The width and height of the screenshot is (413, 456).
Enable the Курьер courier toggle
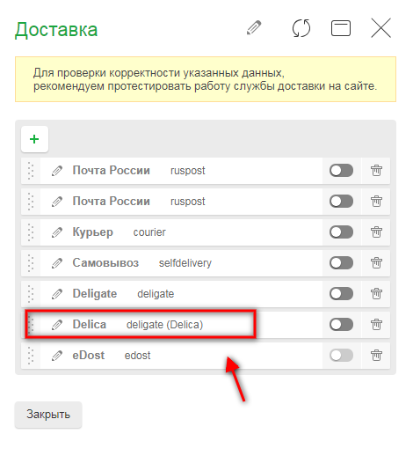[x=341, y=232]
